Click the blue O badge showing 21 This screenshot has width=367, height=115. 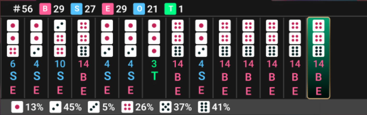139,9
